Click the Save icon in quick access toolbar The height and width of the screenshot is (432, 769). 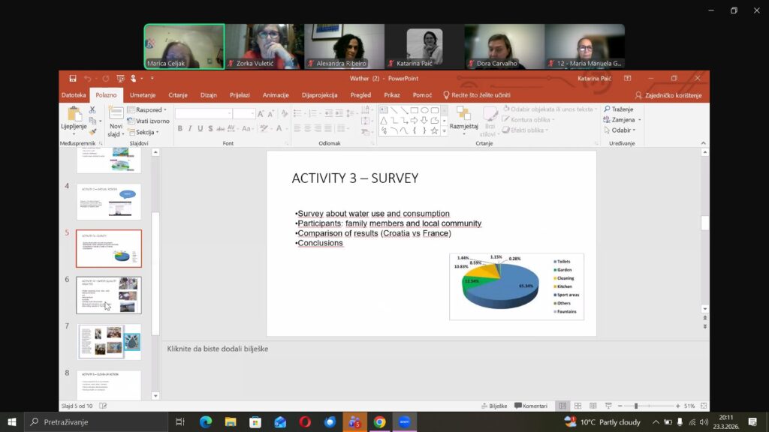73,78
